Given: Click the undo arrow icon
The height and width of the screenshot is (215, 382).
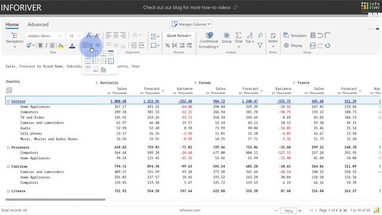Looking at the screenshot, I should [x=320, y=35].
